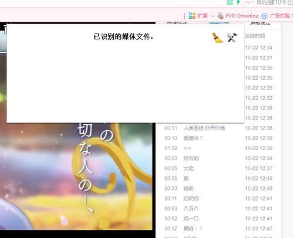Open the 扩展 extensions grid icon
The image size is (293, 238).
[x=192, y=16]
